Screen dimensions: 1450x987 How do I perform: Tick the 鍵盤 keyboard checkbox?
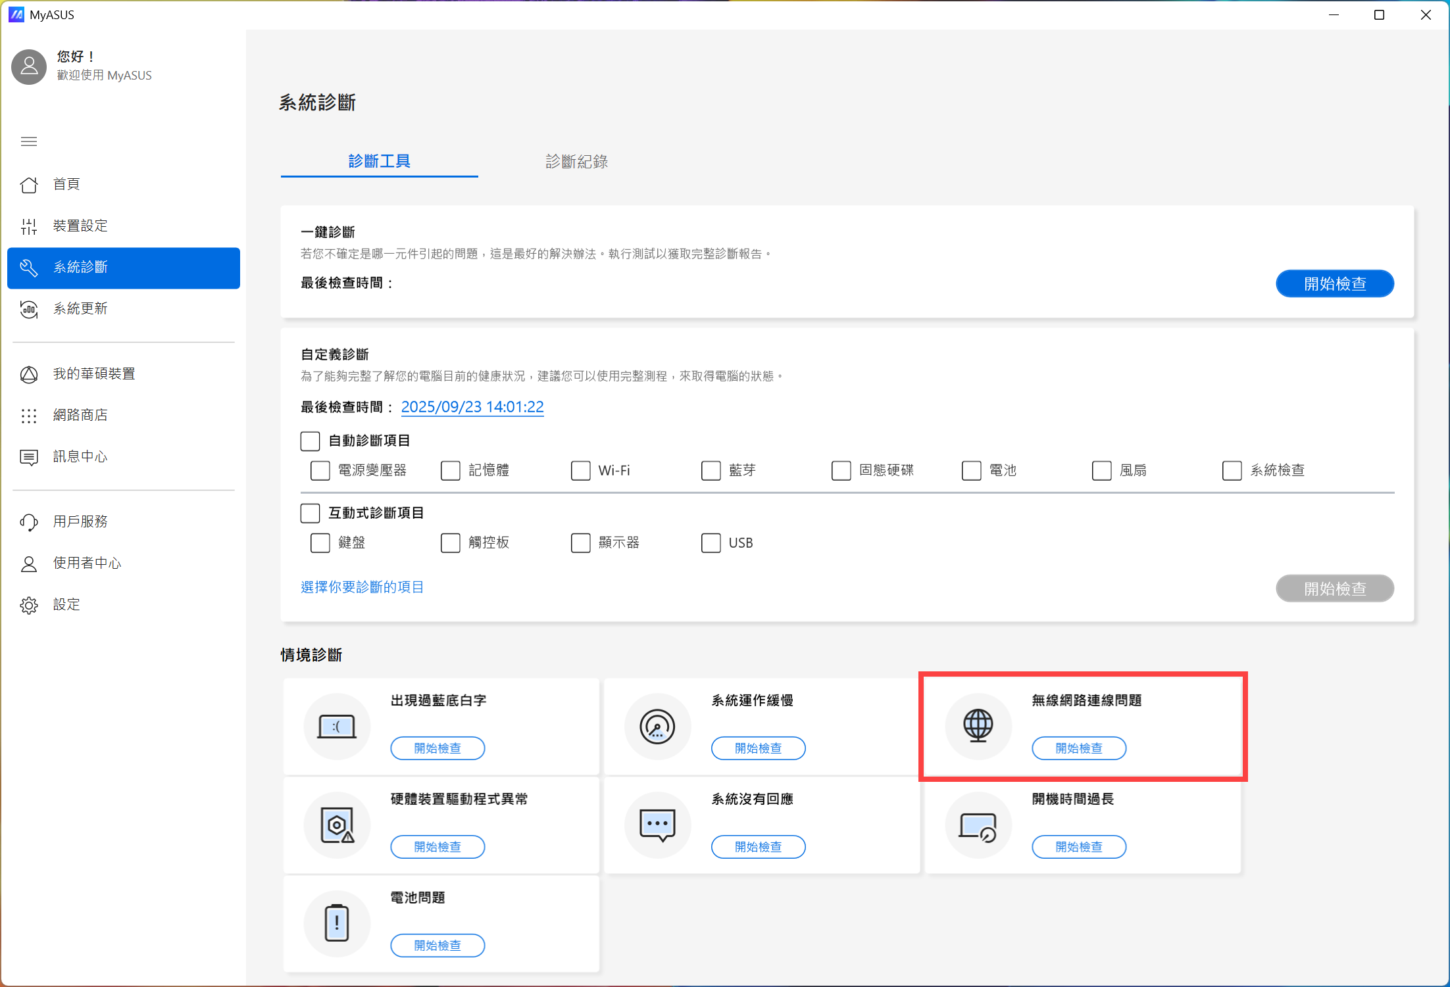pyautogui.click(x=320, y=543)
